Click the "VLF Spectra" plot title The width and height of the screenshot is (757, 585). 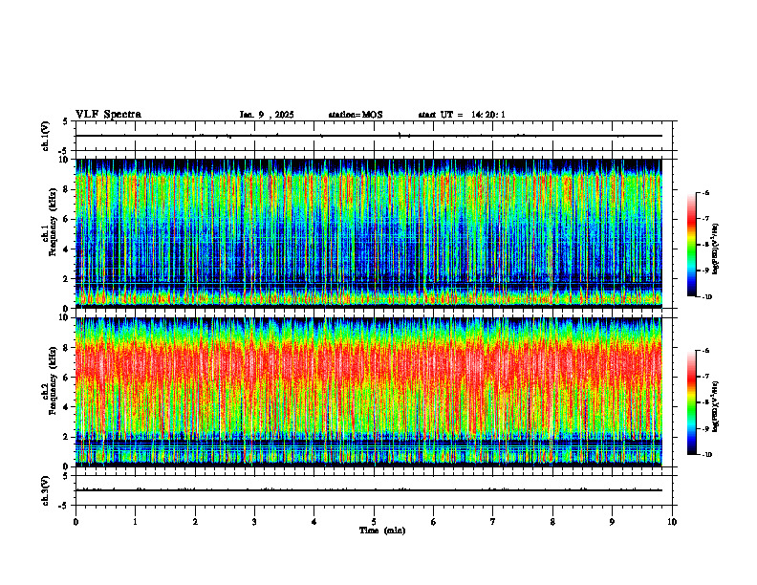pyautogui.click(x=108, y=115)
